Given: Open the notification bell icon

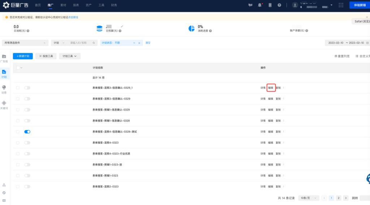Looking at the screenshot, I should tap(260, 5).
